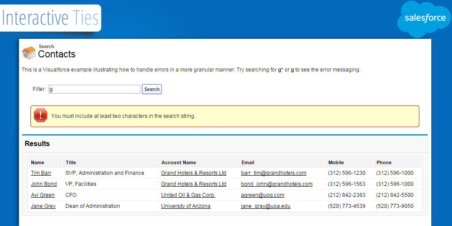Click the Contacts house icon
The height and width of the screenshot is (226, 452).
pos(29,53)
